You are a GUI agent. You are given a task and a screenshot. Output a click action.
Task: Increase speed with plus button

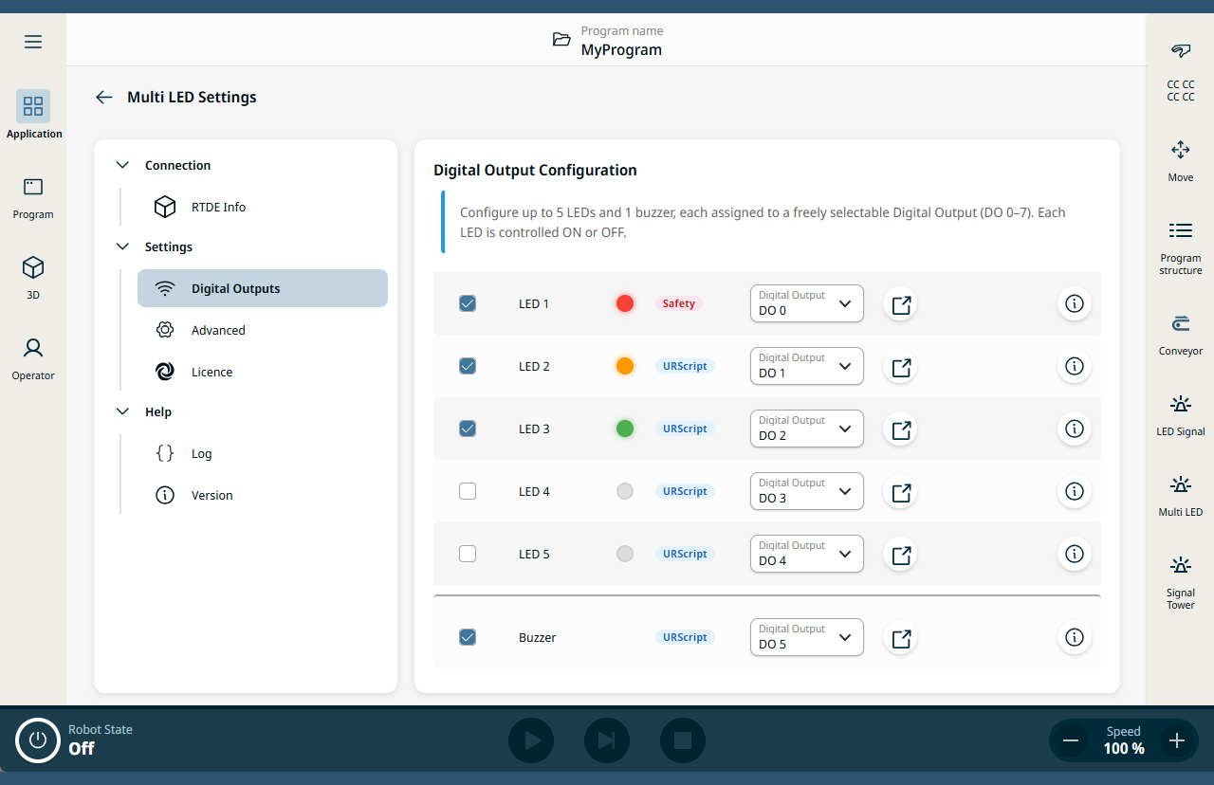[1177, 740]
